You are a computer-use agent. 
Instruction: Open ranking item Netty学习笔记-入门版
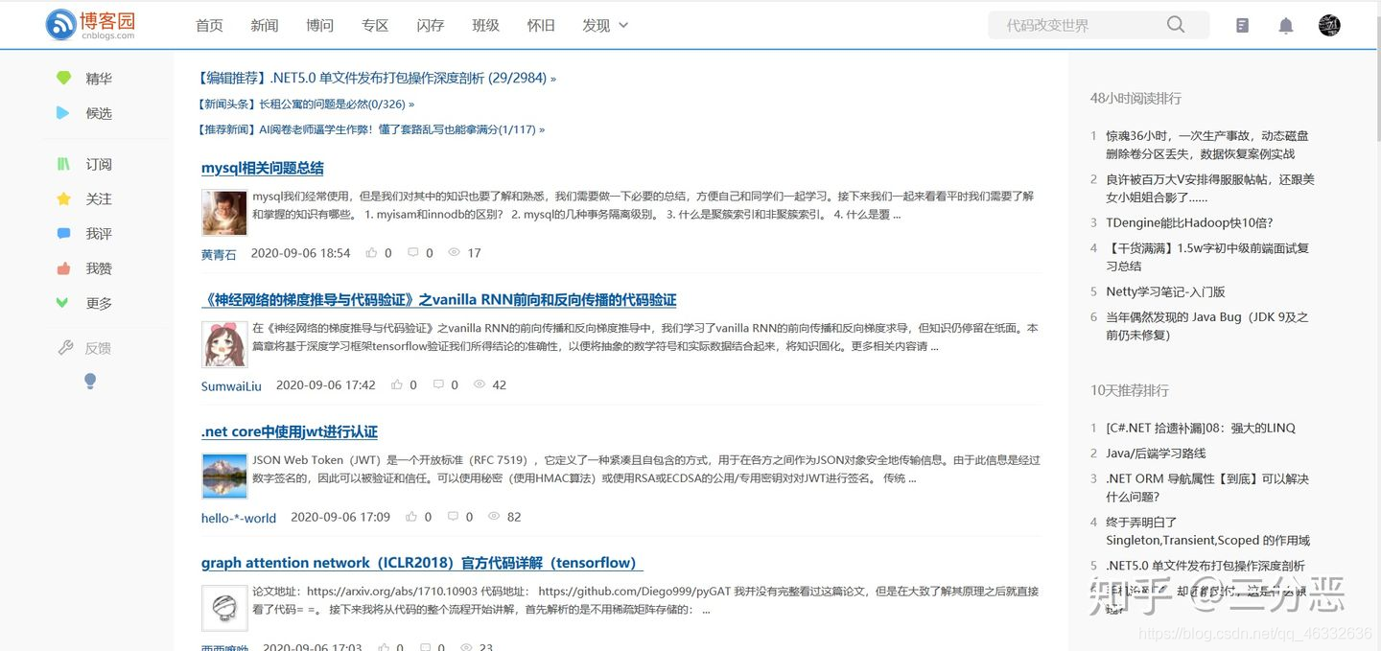coord(1165,291)
